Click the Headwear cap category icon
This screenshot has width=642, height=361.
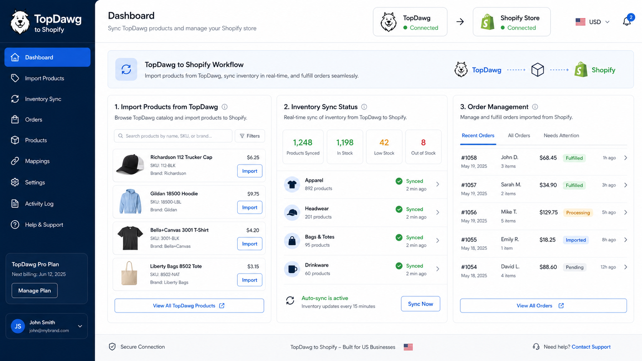(292, 213)
